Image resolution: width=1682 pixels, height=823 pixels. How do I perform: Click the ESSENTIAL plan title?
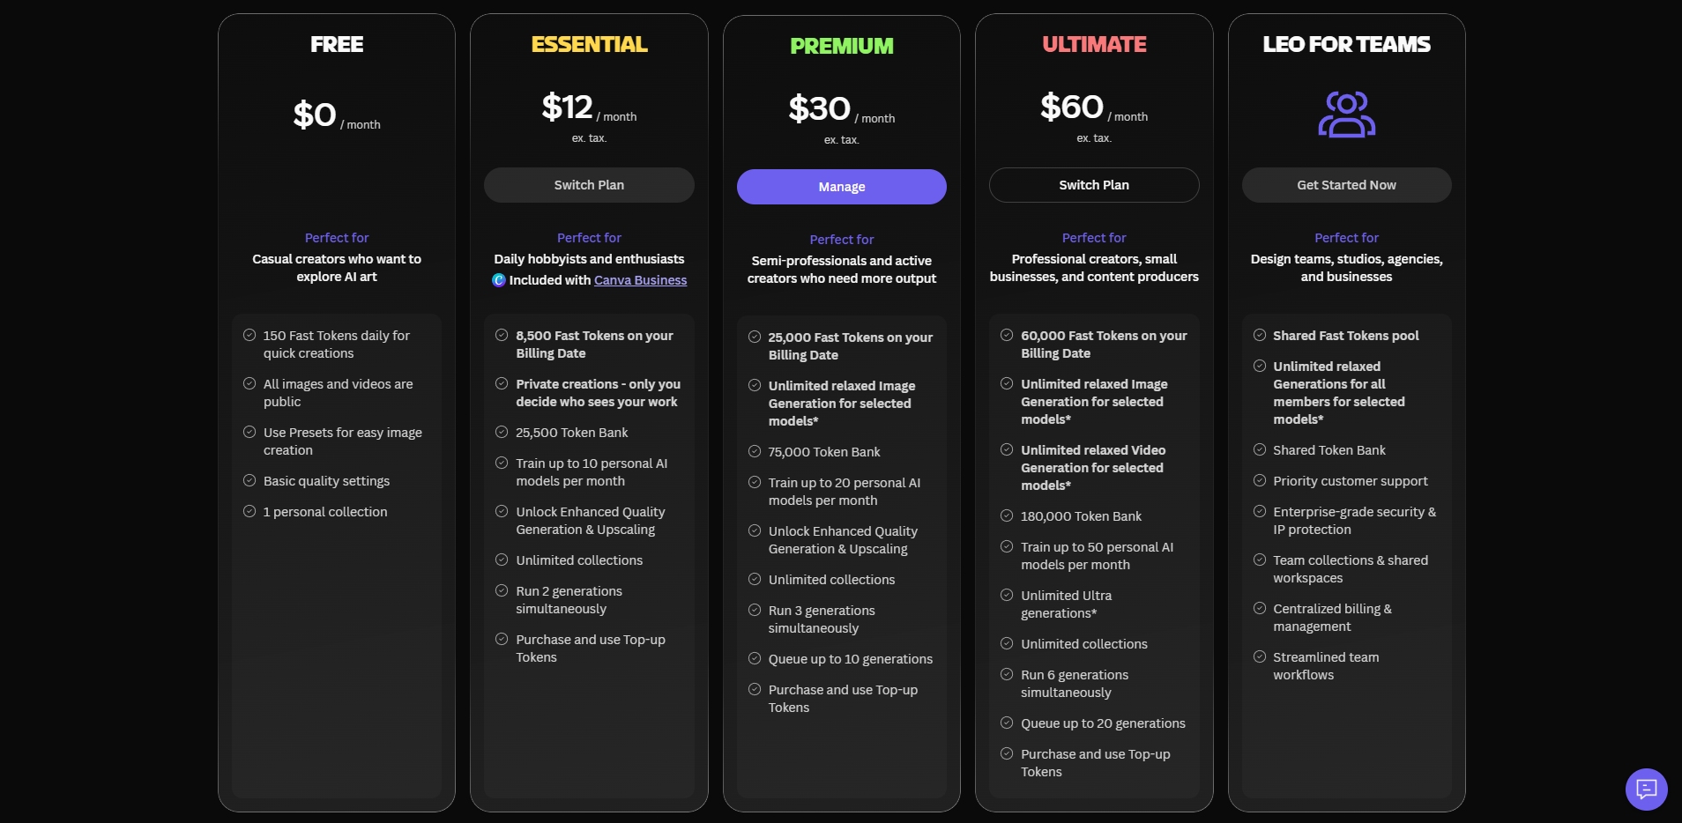[x=589, y=44]
